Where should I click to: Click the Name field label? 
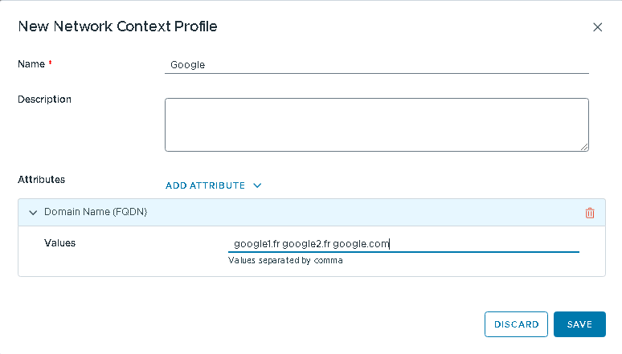[x=31, y=63]
